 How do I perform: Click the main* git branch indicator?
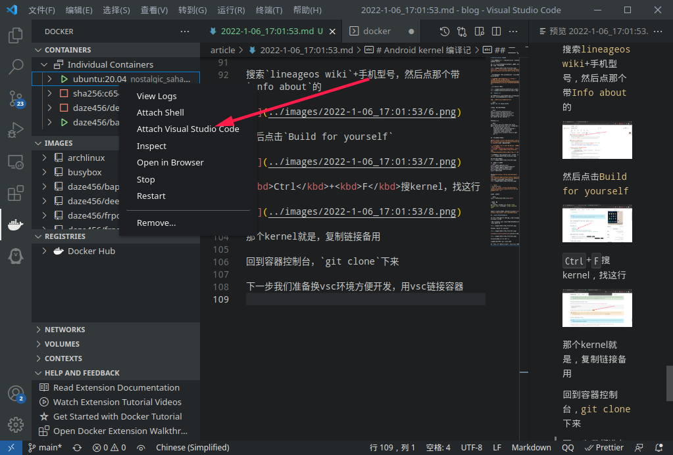pyautogui.click(x=45, y=447)
